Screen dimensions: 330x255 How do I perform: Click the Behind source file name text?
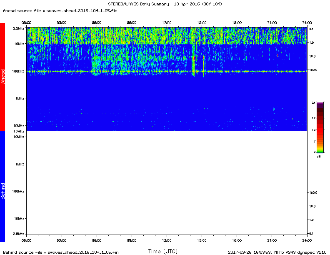(61, 252)
